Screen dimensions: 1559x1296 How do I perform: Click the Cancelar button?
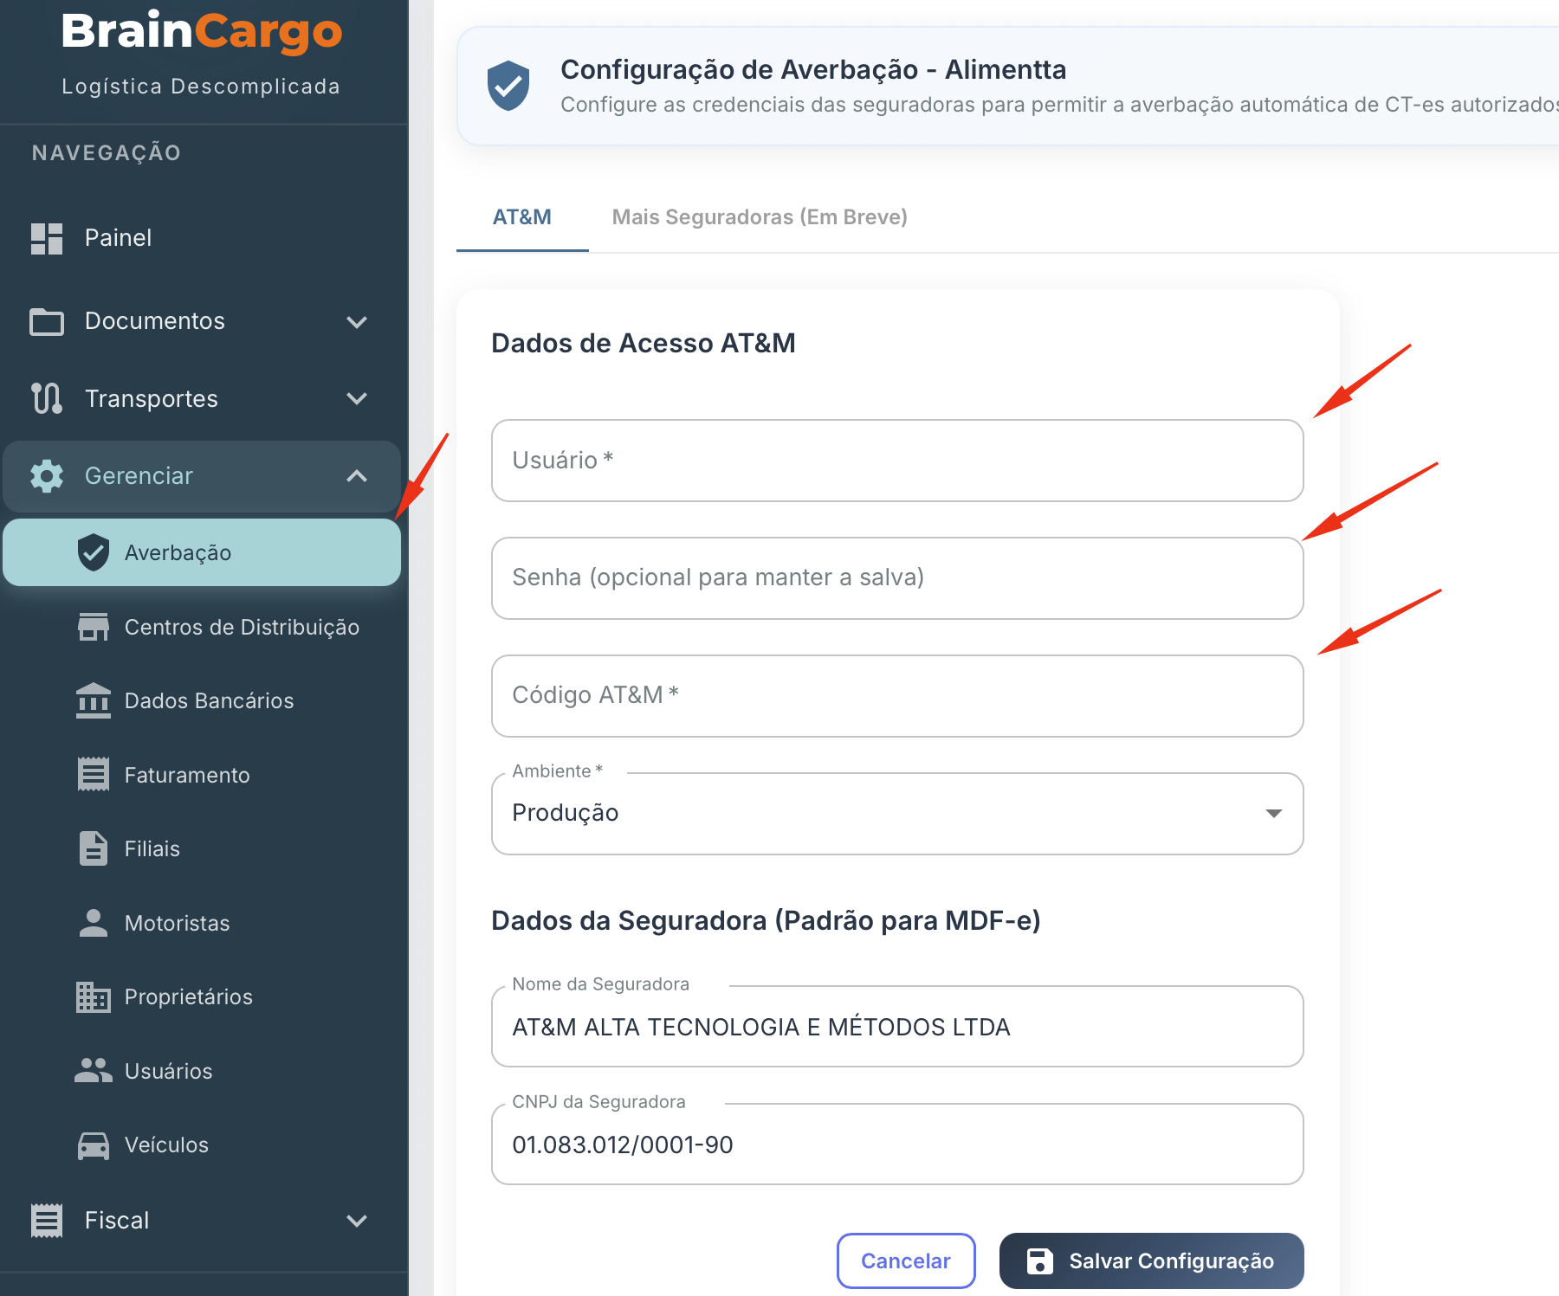[906, 1261]
